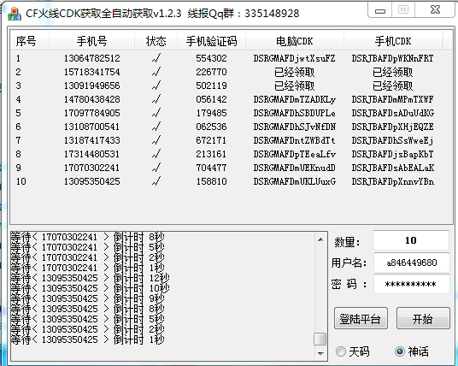Screen dimensions: 458x366
Task: Select phone number 13108700541
Action: click(92, 127)
